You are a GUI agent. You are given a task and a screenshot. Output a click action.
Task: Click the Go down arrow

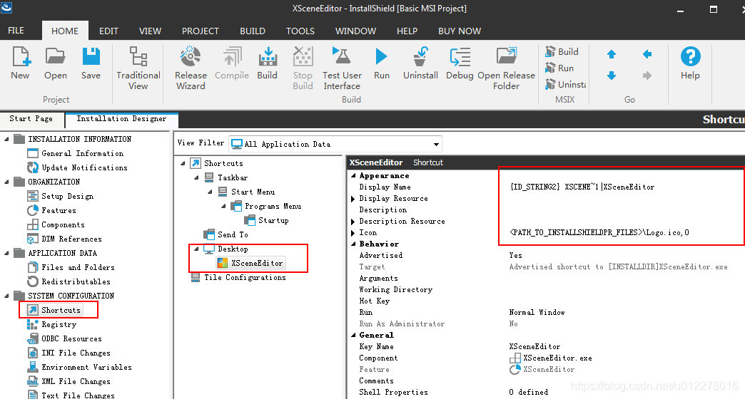coord(612,76)
